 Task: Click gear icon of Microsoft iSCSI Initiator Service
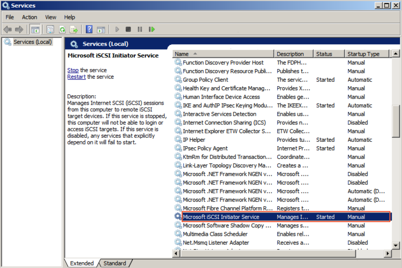[178, 217]
